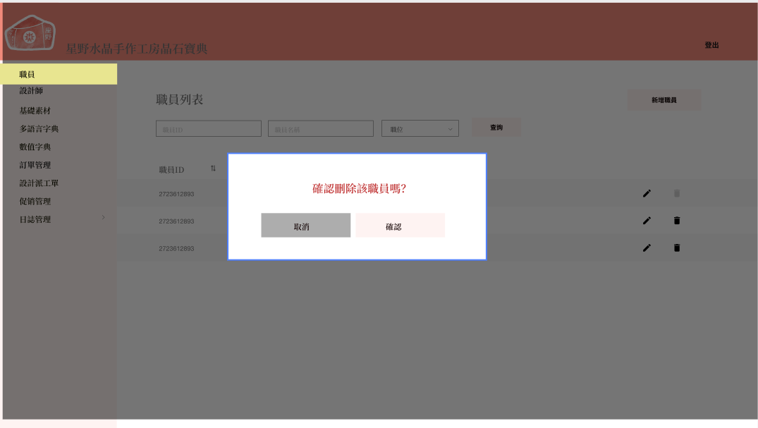Open the 多語言字典 sidebar item
The height and width of the screenshot is (428, 758).
point(39,129)
